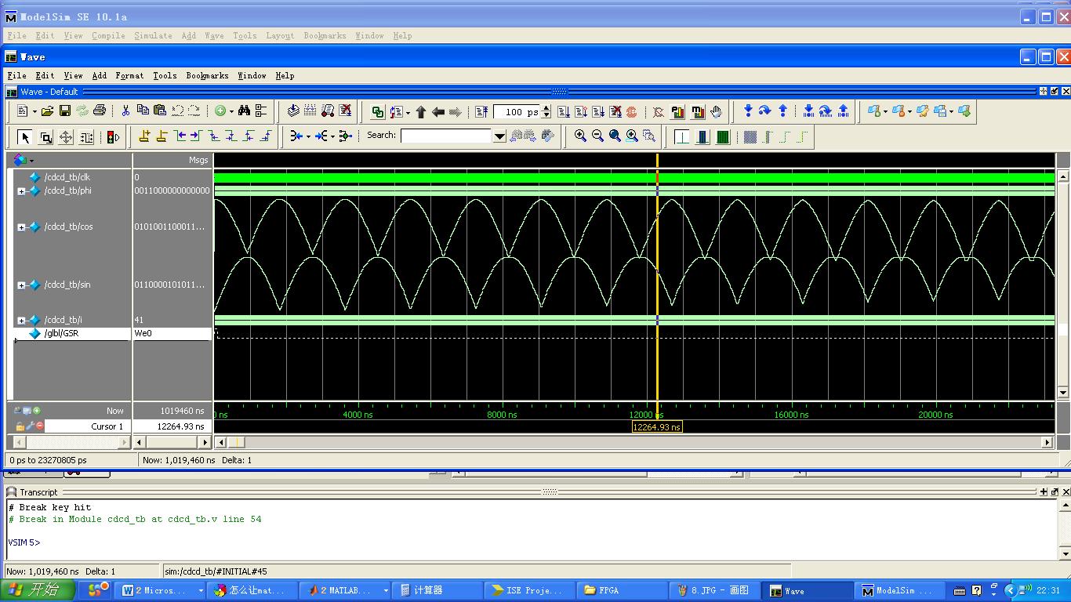Expand the /cdcd_tb/i signal

(21, 321)
